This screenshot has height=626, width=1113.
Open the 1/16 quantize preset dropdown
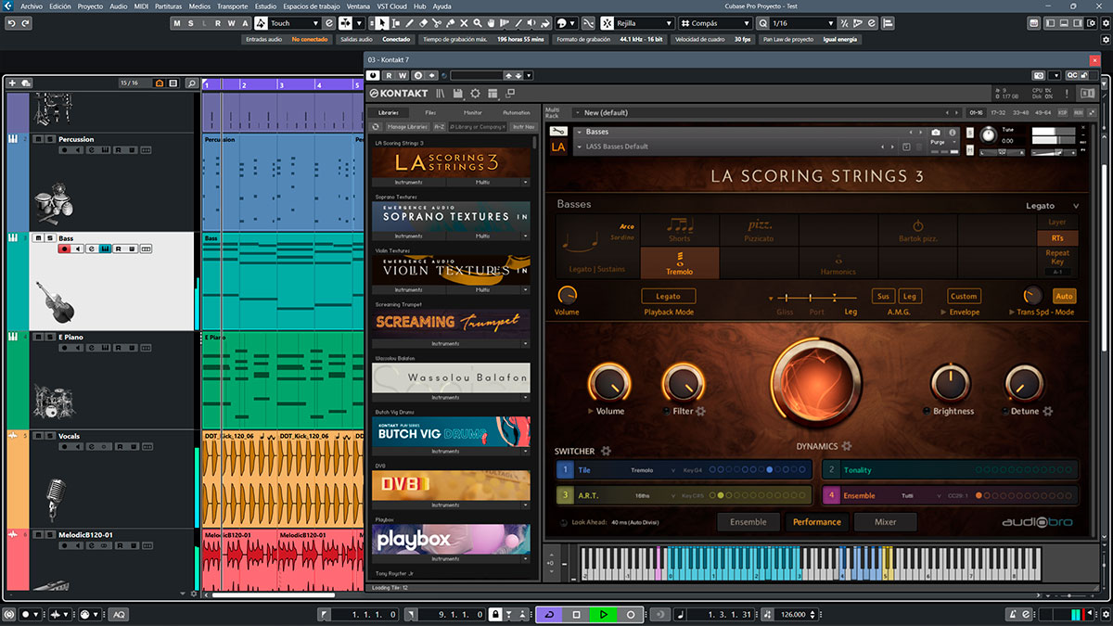[x=800, y=23]
